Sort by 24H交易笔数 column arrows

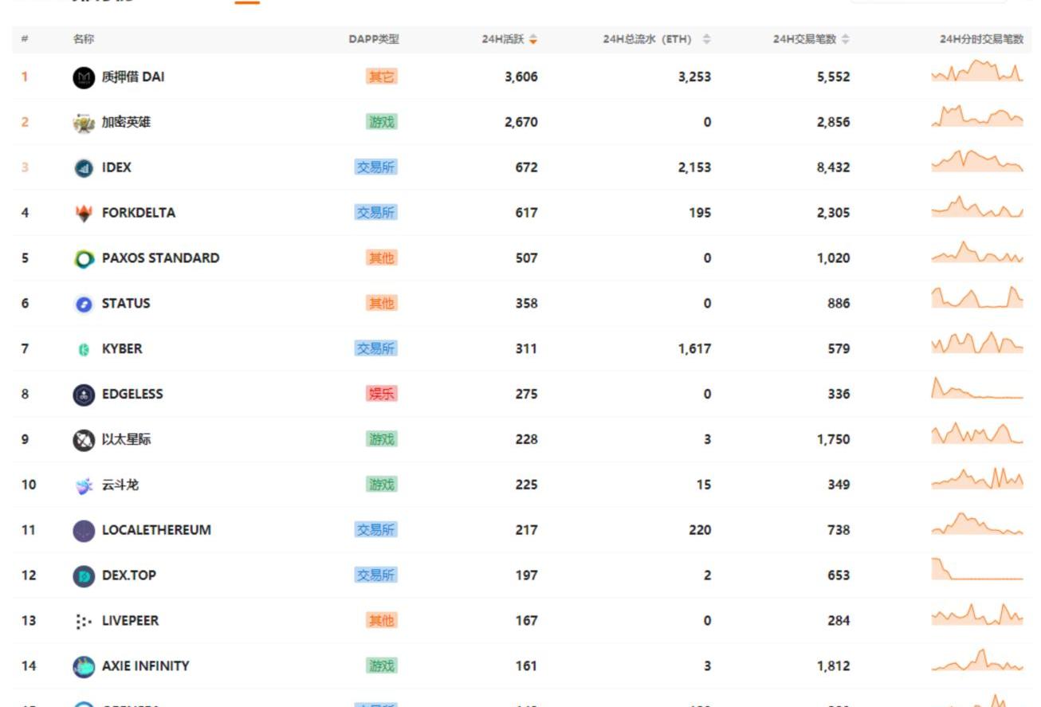tap(846, 39)
